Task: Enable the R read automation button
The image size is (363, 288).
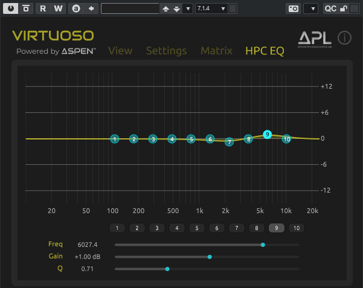Action: click(x=43, y=8)
